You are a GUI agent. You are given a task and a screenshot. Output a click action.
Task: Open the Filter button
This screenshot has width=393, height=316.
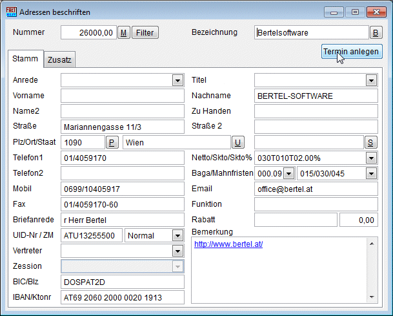pyautogui.click(x=145, y=32)
